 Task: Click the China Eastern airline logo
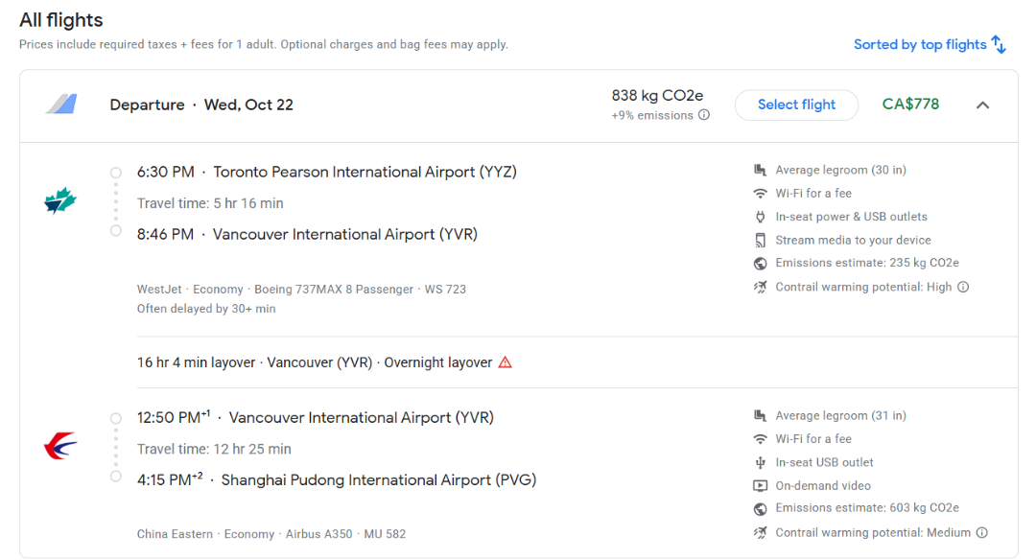tap(60, 446)
